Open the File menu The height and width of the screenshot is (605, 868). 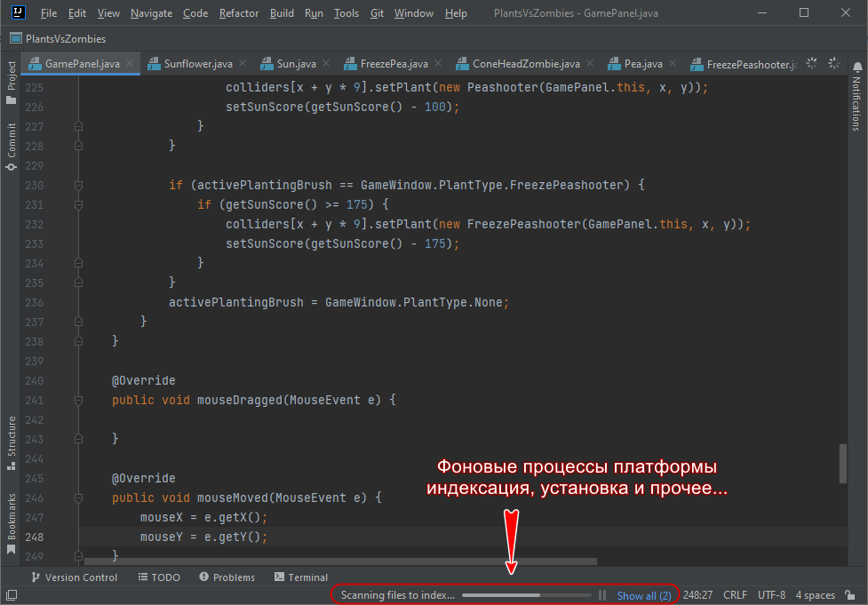(x=49, y=13)
